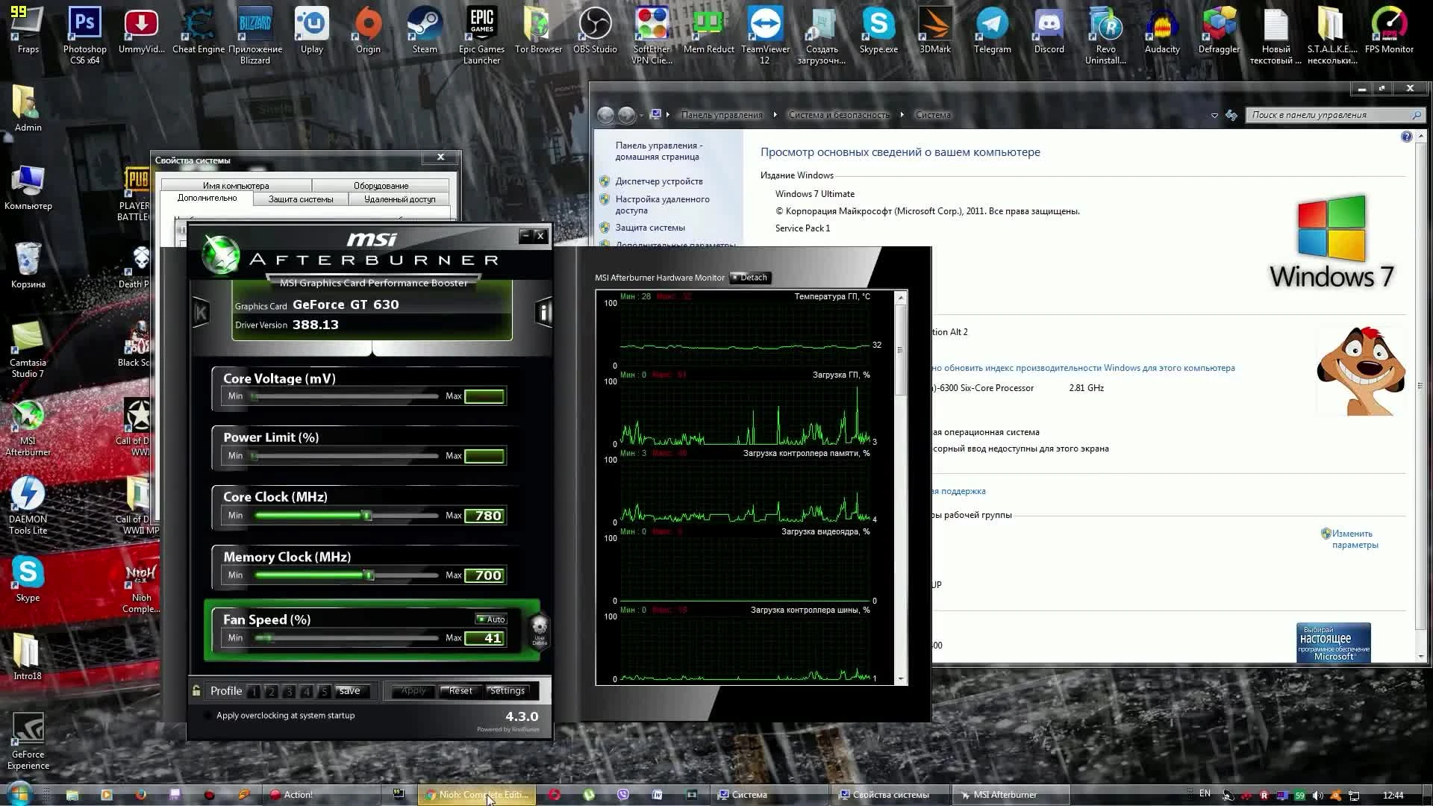Viewport: 1433px width, 806px height.
Task: Open the Afterburner information i button
Action: [x=544, y=312]
